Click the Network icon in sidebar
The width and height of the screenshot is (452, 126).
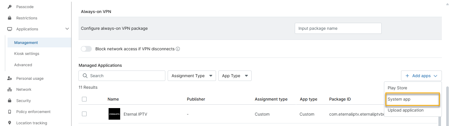[x=10, y=90]
